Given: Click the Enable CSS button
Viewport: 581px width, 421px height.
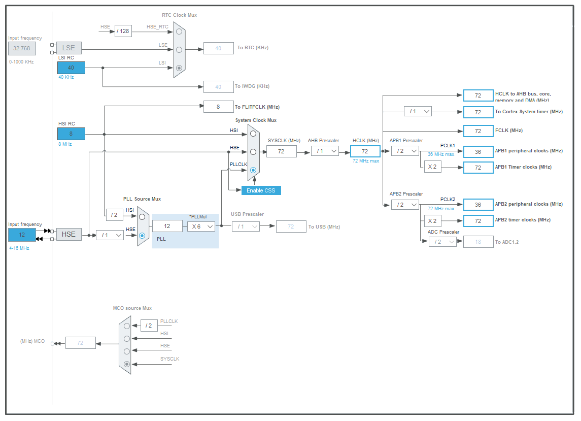Looking at the screenshot, I should [x=261, y=190].
